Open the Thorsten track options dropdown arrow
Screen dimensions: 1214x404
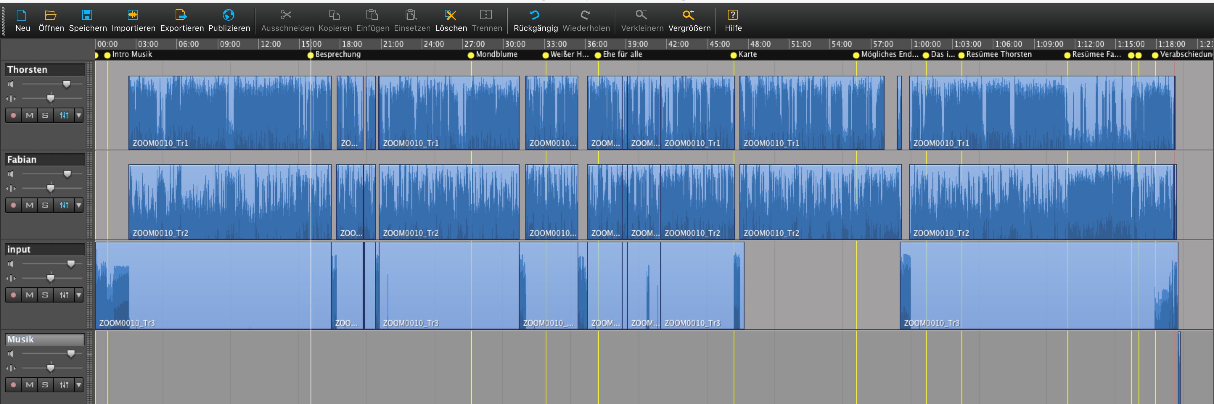[x=79, y=115]
